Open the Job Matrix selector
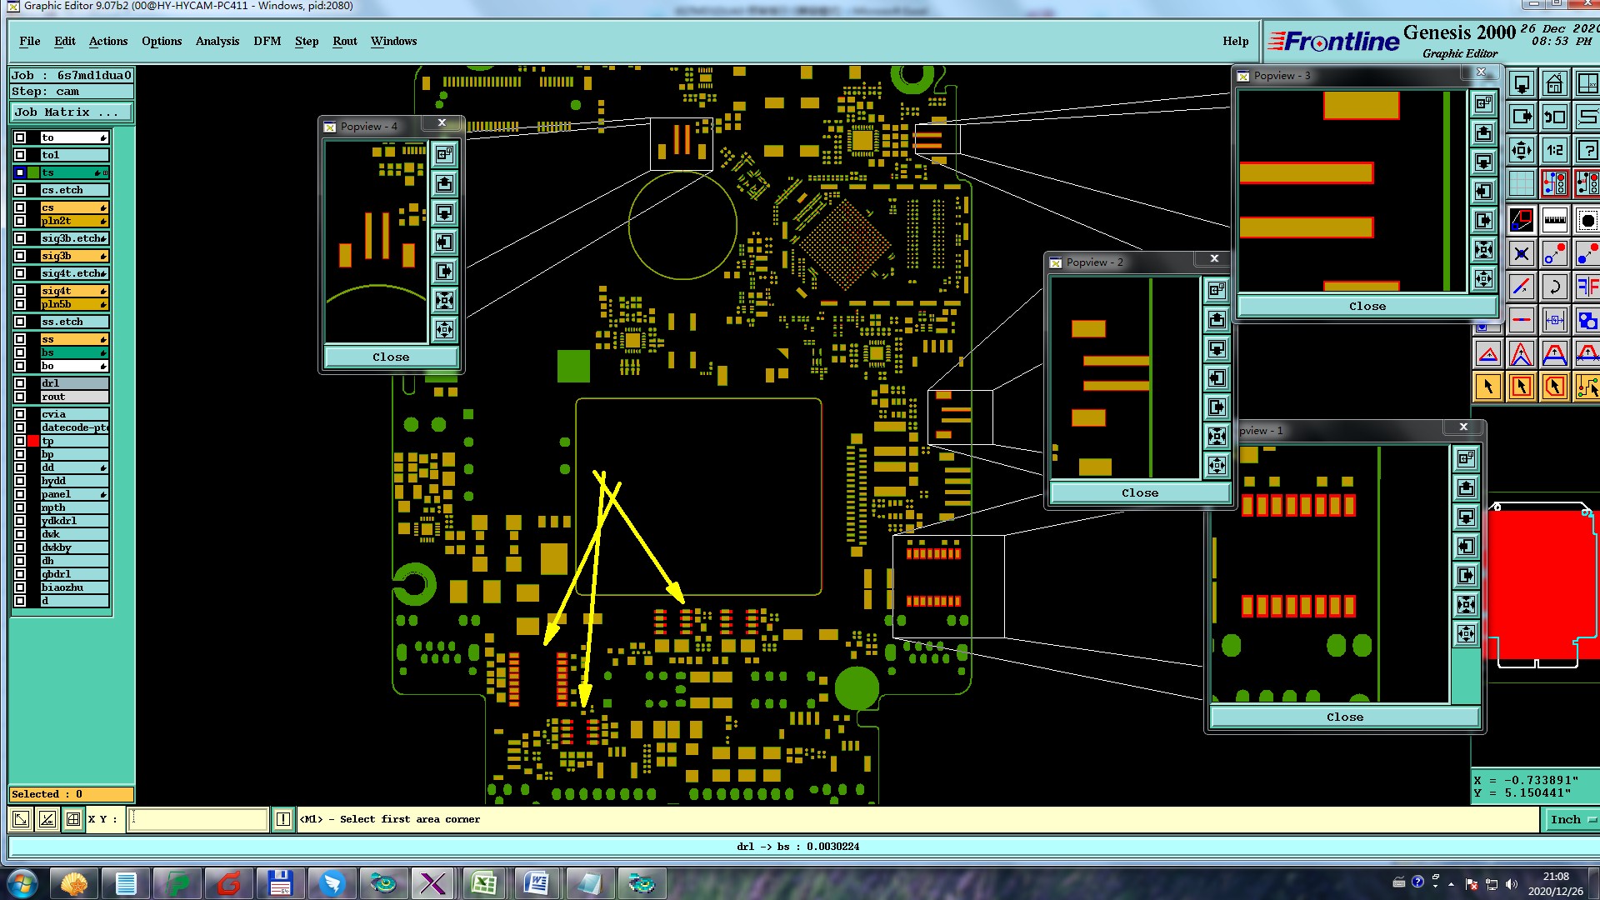The height and width of the screenshot is (900, 1600). (x=71, y=112)
